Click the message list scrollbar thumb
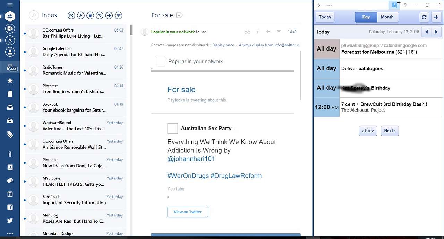The width and height of the screenshot is (444, 239). pyautogui.click(x=131, y=30)
